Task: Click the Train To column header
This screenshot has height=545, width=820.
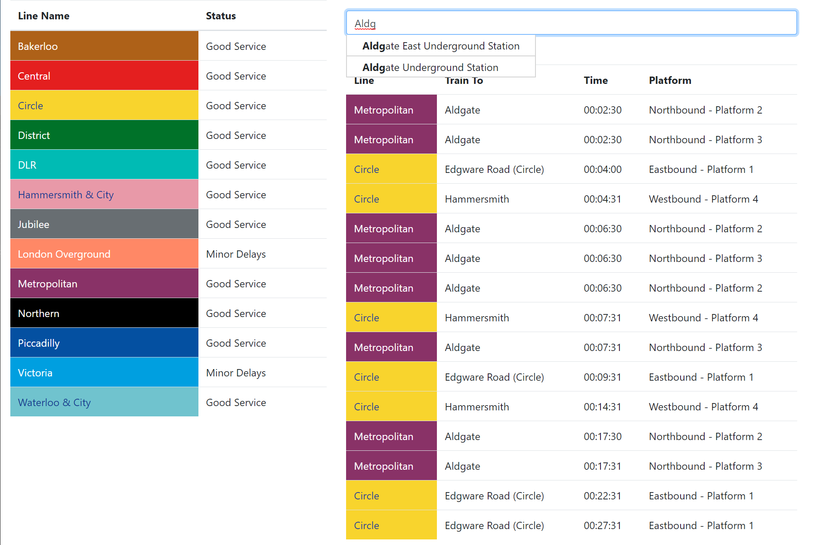Action: [x=464, y=80]
